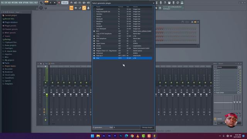The height and width of the screenshot is (139, 247).
Task: Open the EDIT menu
Action: pos(6,3)
